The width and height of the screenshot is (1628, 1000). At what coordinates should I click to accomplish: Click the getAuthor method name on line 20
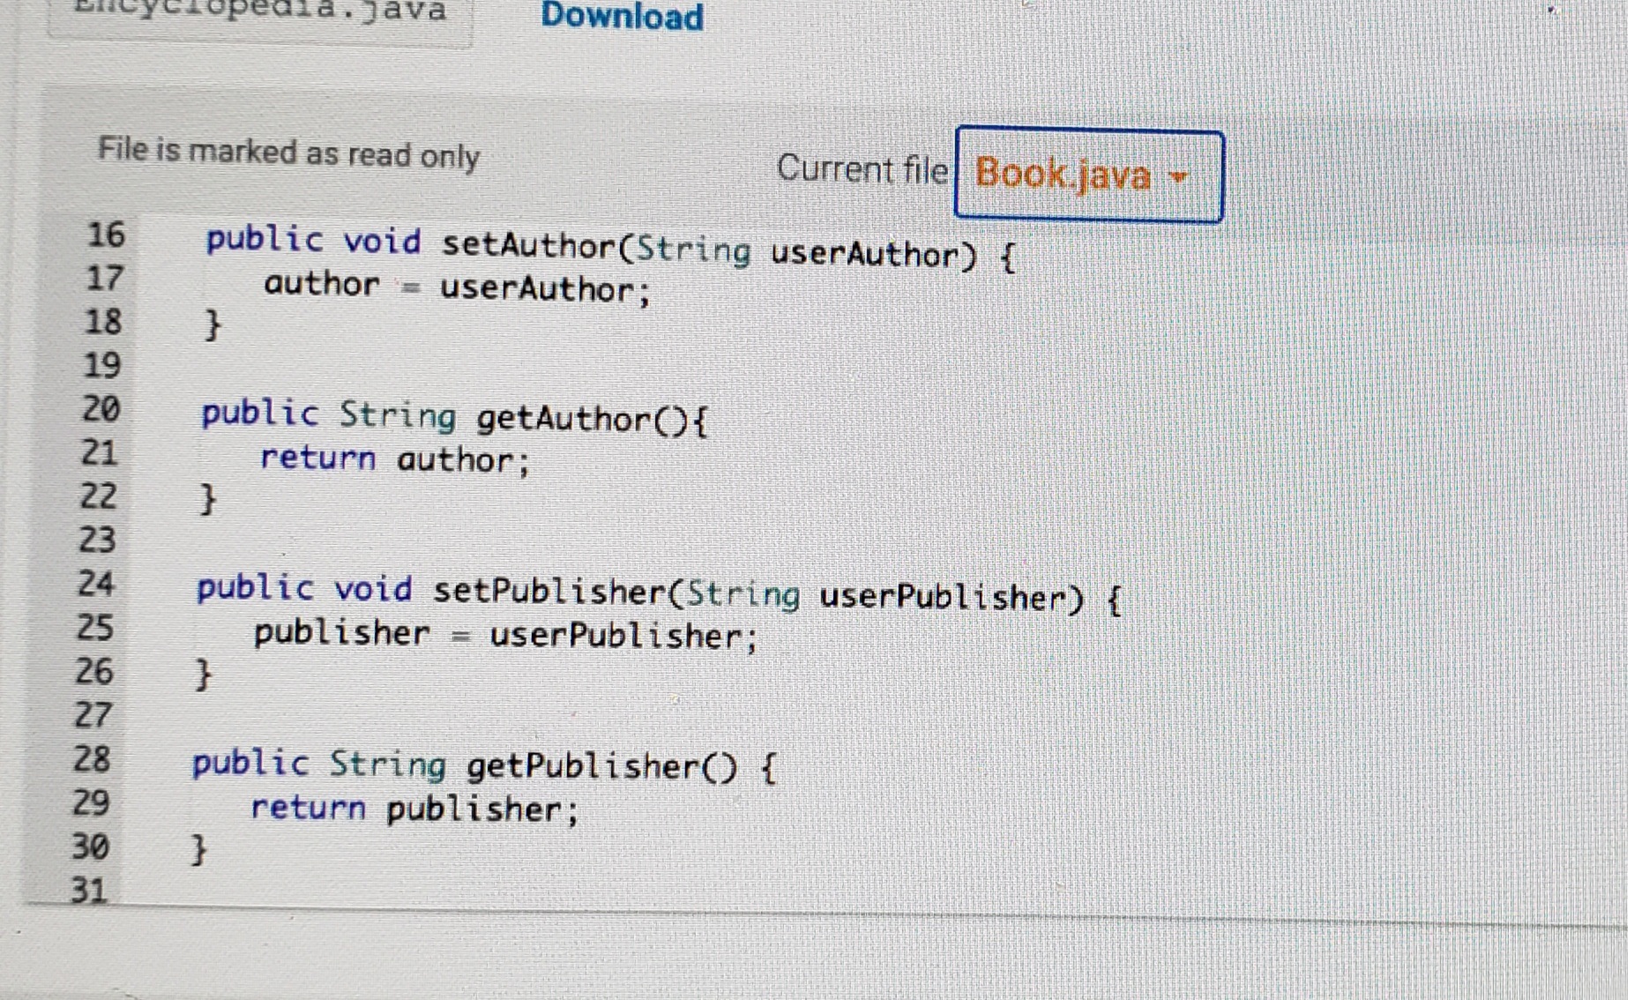[573, 416]
